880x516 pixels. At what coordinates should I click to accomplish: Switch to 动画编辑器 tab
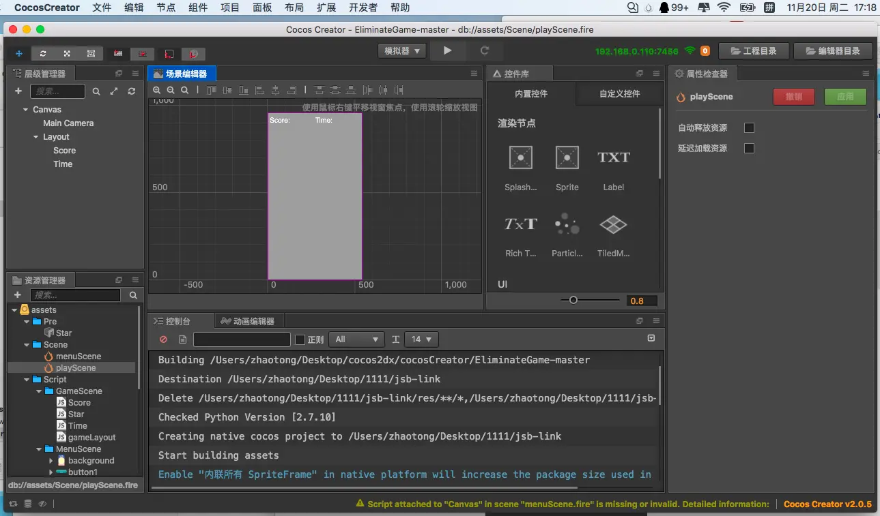coord(249,321)
